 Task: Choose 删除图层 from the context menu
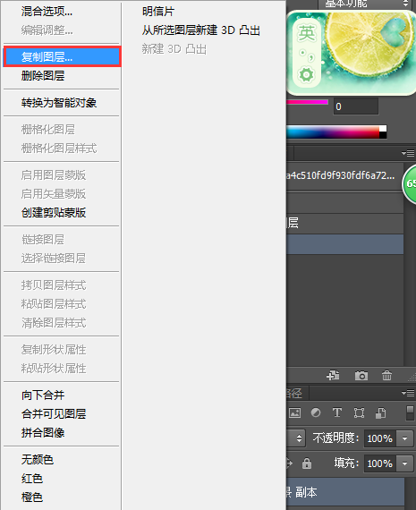[43, 76]
